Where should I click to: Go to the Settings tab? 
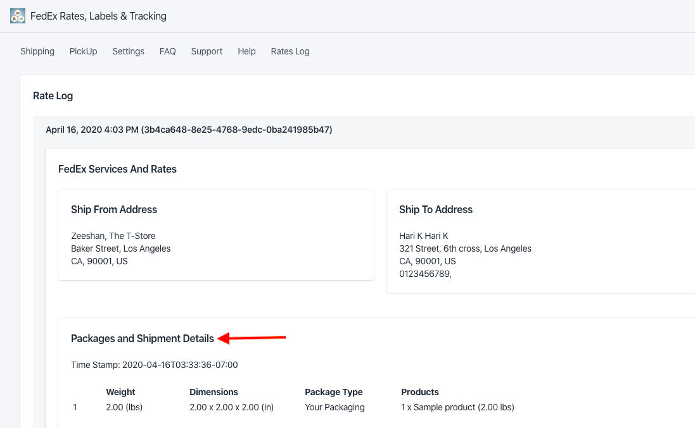(x=128, y=51)
